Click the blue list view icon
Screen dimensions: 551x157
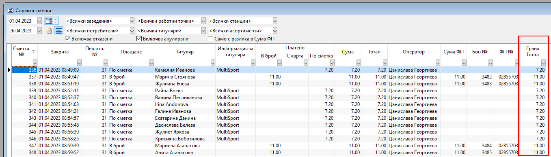pyautogui.click(x=58, y=30)
